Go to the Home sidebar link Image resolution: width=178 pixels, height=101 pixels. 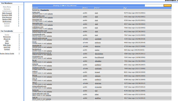tap(7, 35)
